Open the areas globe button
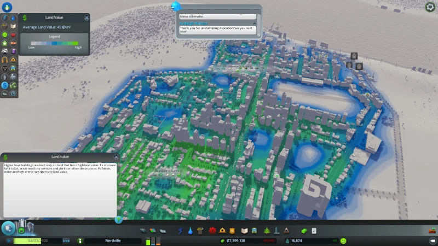This screenshot has width=438, height=246. point(8,228)
